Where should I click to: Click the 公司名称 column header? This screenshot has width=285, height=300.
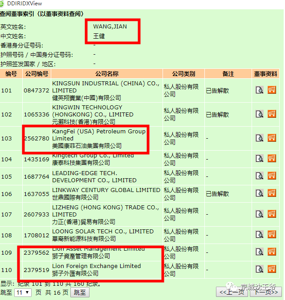[106, 74]
